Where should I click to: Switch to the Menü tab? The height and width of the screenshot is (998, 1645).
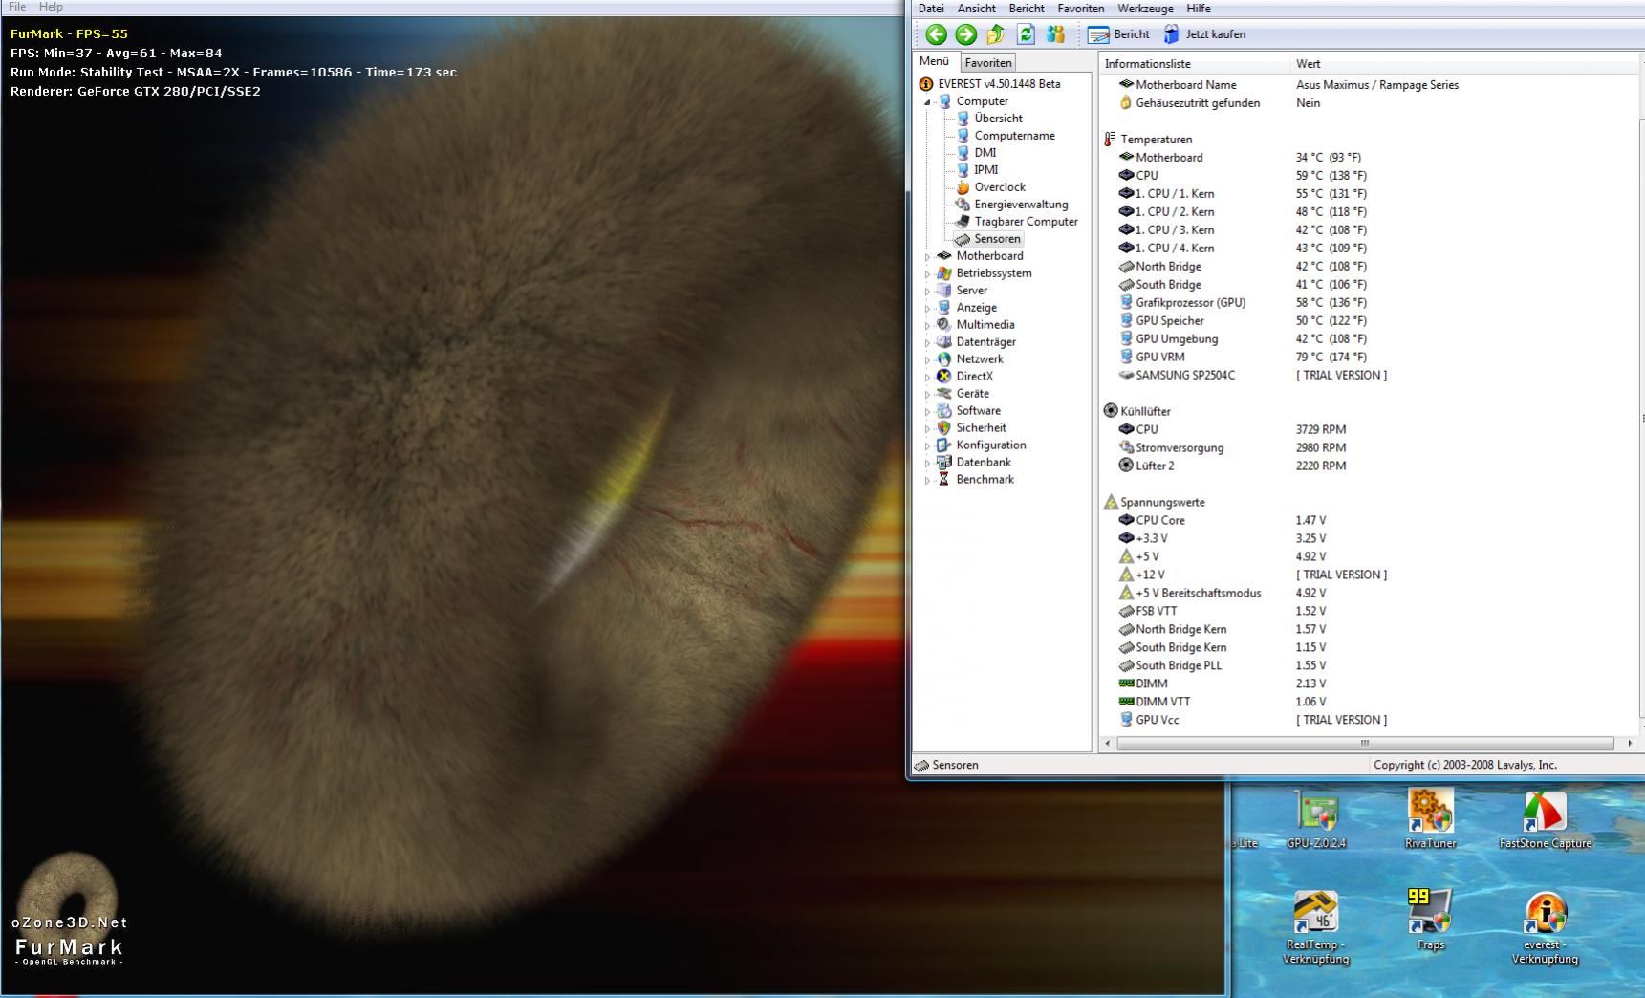pos(934,61)
